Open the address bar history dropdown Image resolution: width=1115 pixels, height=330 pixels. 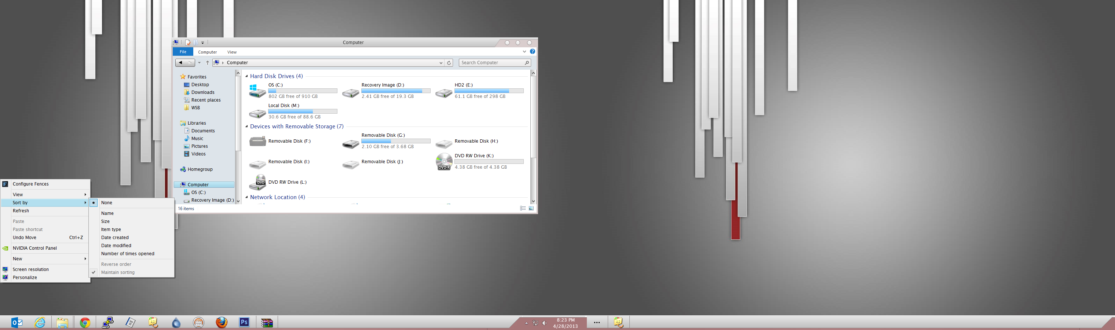tap(440, 62)
